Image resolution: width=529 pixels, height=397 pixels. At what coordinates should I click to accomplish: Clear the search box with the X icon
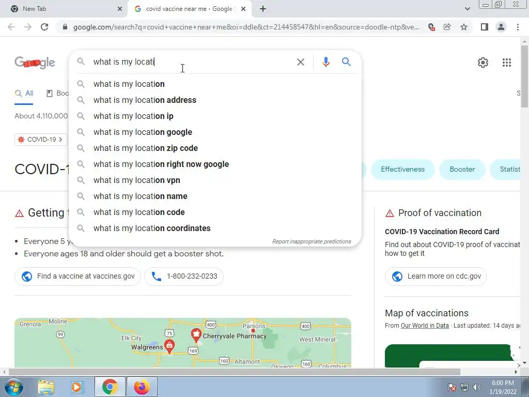[300, 62]
